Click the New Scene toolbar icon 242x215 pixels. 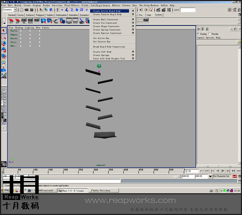click(x=22, y=10)
